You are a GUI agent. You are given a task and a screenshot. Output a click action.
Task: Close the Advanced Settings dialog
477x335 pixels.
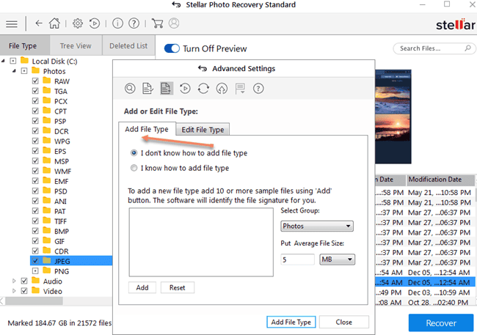(343, 322)
